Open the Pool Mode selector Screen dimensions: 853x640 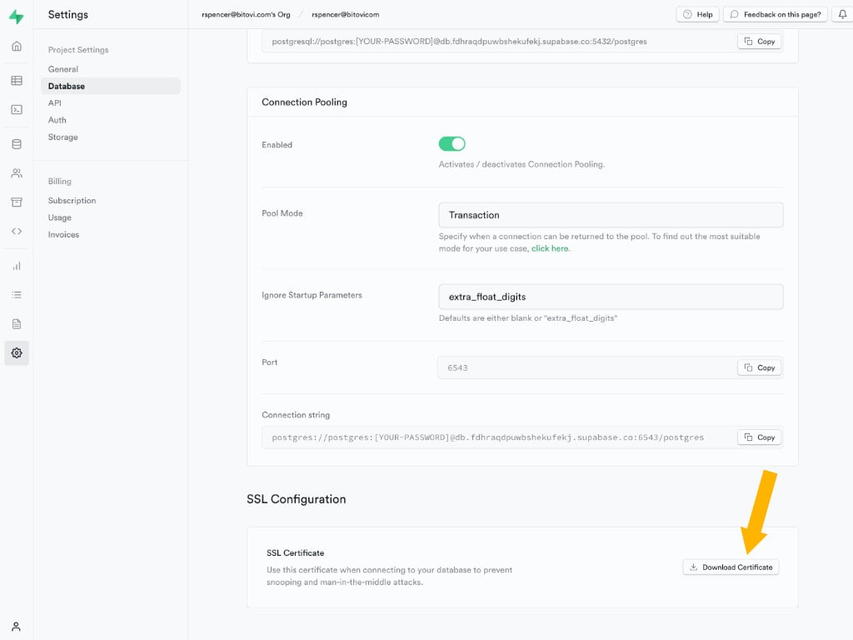[611, 214]
